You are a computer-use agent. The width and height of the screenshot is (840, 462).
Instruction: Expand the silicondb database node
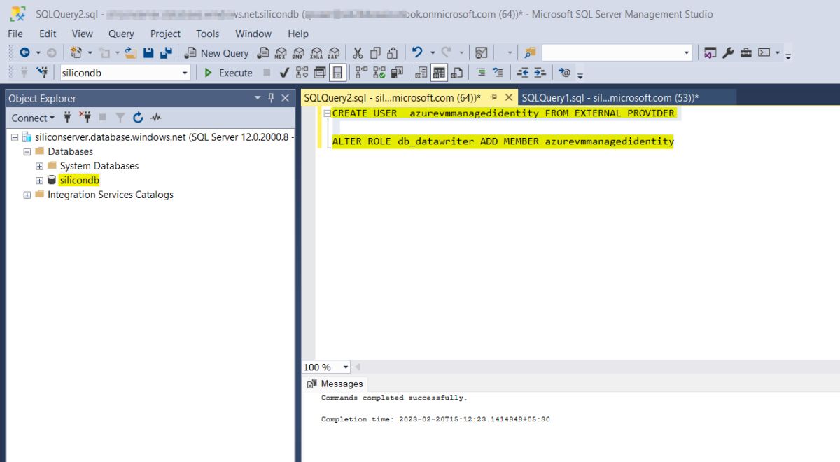point(39,181)
